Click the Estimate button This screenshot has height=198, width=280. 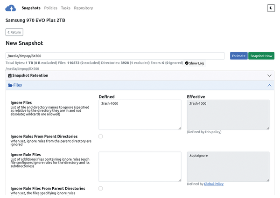238,56
